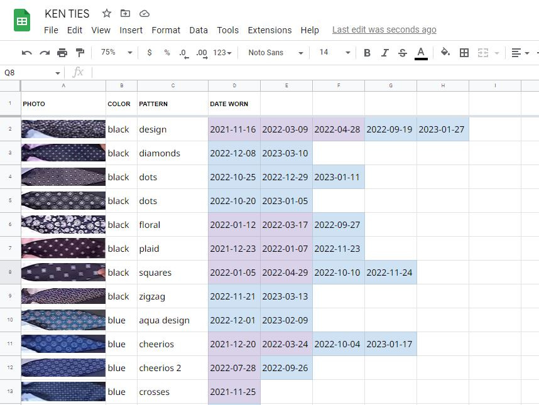Screen dimensions: 539x405
Task: Format as percent
Action: click(167, 53)
